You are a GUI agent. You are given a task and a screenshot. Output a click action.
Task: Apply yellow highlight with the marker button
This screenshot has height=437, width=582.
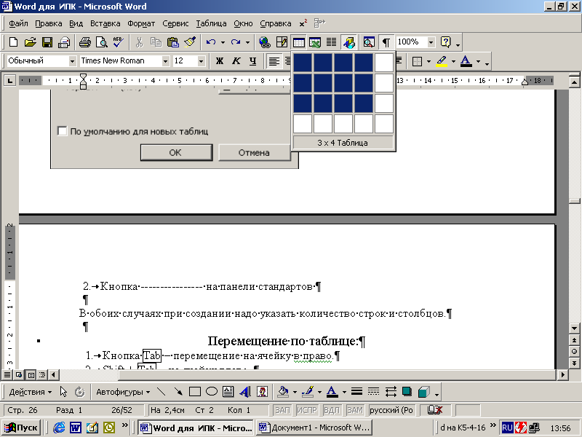442,61
